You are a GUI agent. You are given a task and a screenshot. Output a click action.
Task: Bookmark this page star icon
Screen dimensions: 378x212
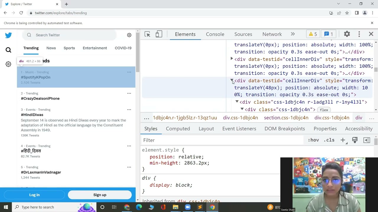click(347, 13)
